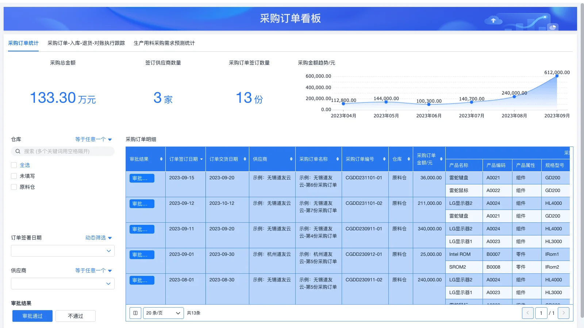Open the 供应商 selection dropdown
This screenshot has width=584, height=328.
(62, 283)
